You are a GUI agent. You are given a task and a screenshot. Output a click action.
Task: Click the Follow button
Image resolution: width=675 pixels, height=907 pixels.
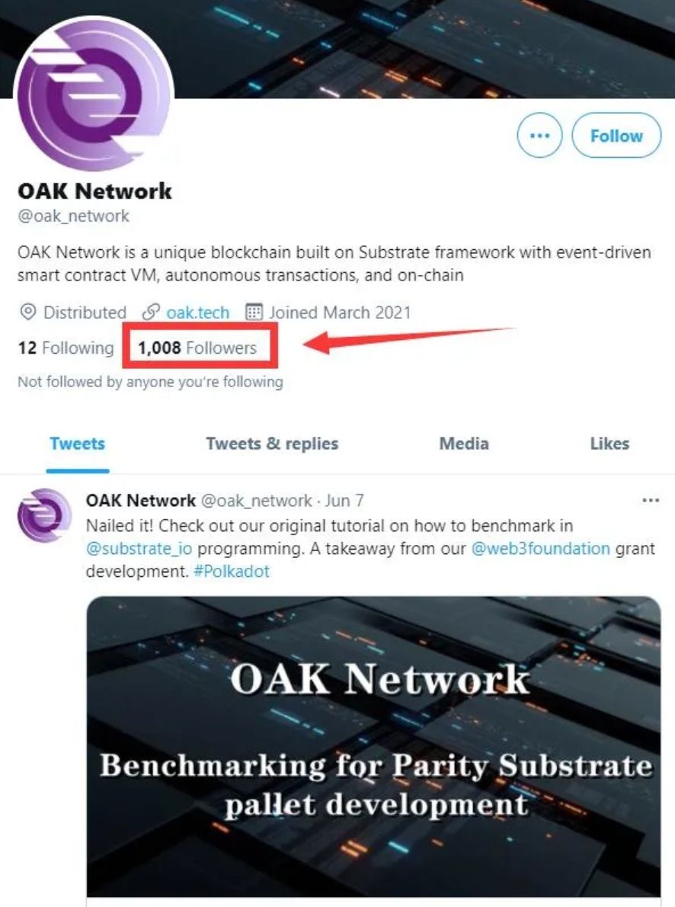click(x=616, y=136)
